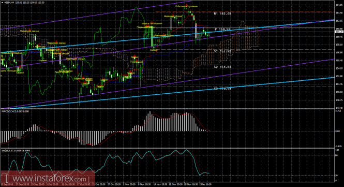This screenshot has width=344, height=187.
Task: Click the '2 Dec 16:00' date on time axis
Action: pyautogui.click(x=205, y=184)
